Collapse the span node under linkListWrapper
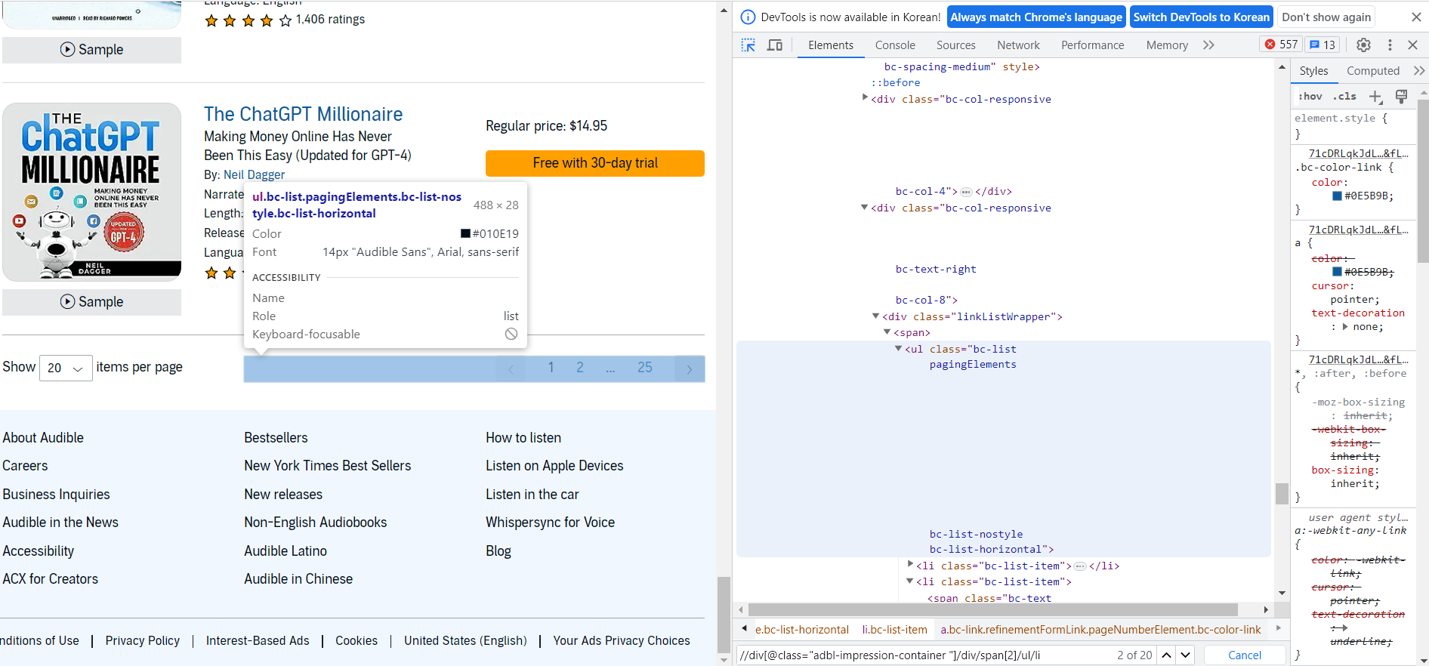The image size is (1429, 666). (887, 332)
